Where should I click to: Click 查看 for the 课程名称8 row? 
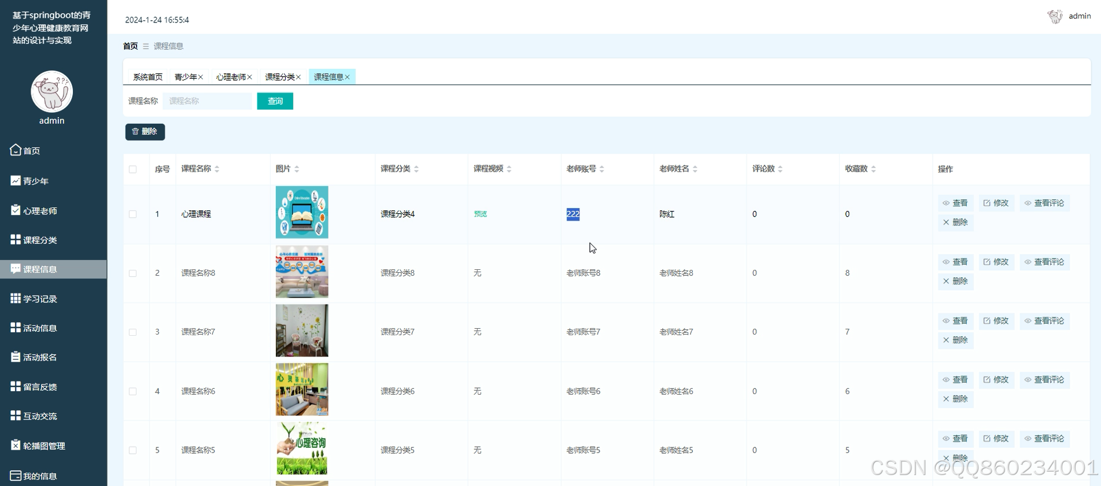point(956,262)
